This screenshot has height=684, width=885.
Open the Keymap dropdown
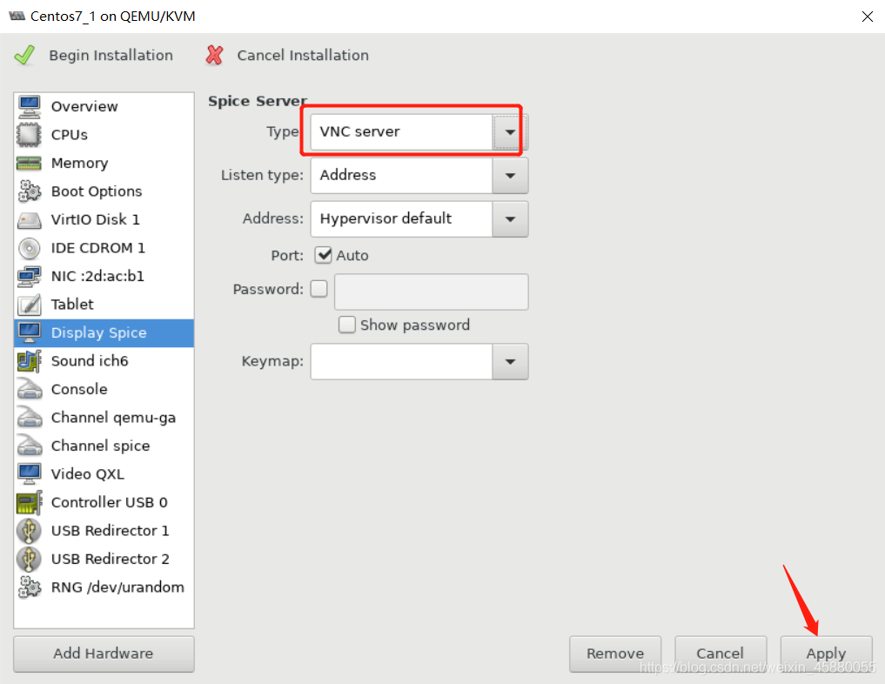(x=419, y=361)
